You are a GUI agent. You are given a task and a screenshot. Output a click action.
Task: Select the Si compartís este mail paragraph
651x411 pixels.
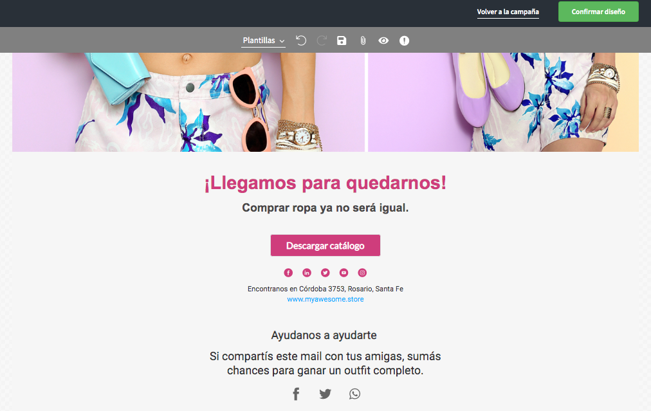(325, 363)
